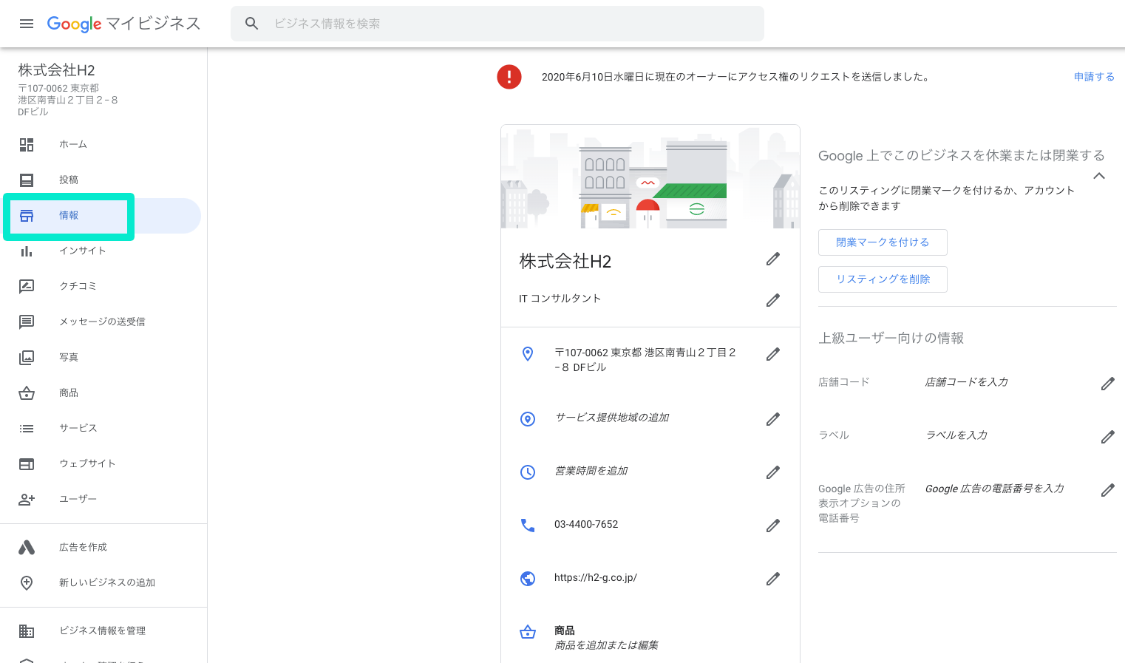Edit the business name 株式会社H2 pencil
Viewport: 1125px width, 663px height.
click(773, 259)
